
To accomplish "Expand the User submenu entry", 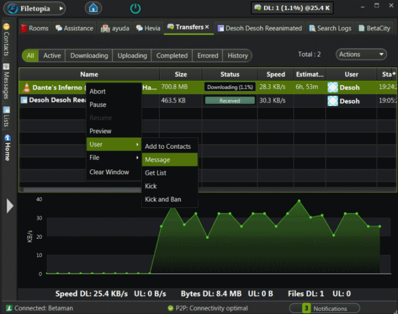I will click(114, 144).
